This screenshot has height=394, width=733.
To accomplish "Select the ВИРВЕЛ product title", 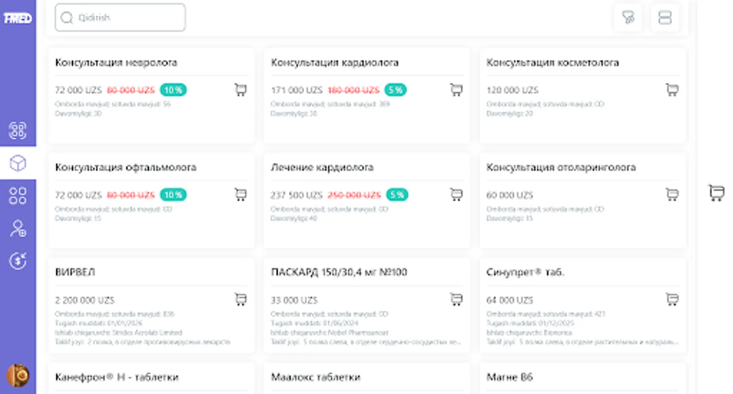I will pyautogui.click(x=75, y=272).
